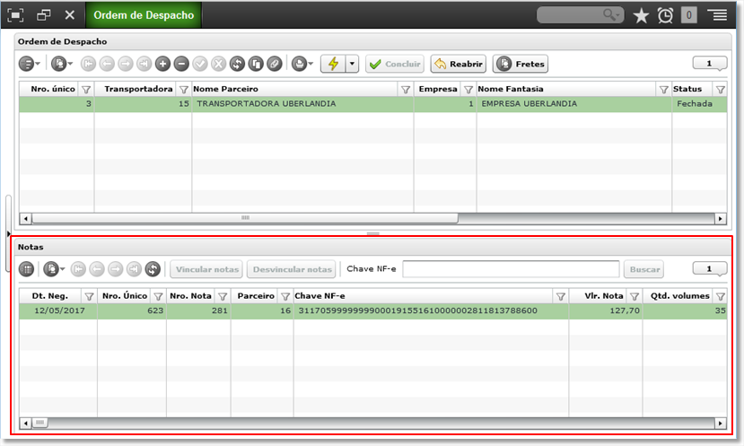Select the Ordem de Despacho tab

144,15
